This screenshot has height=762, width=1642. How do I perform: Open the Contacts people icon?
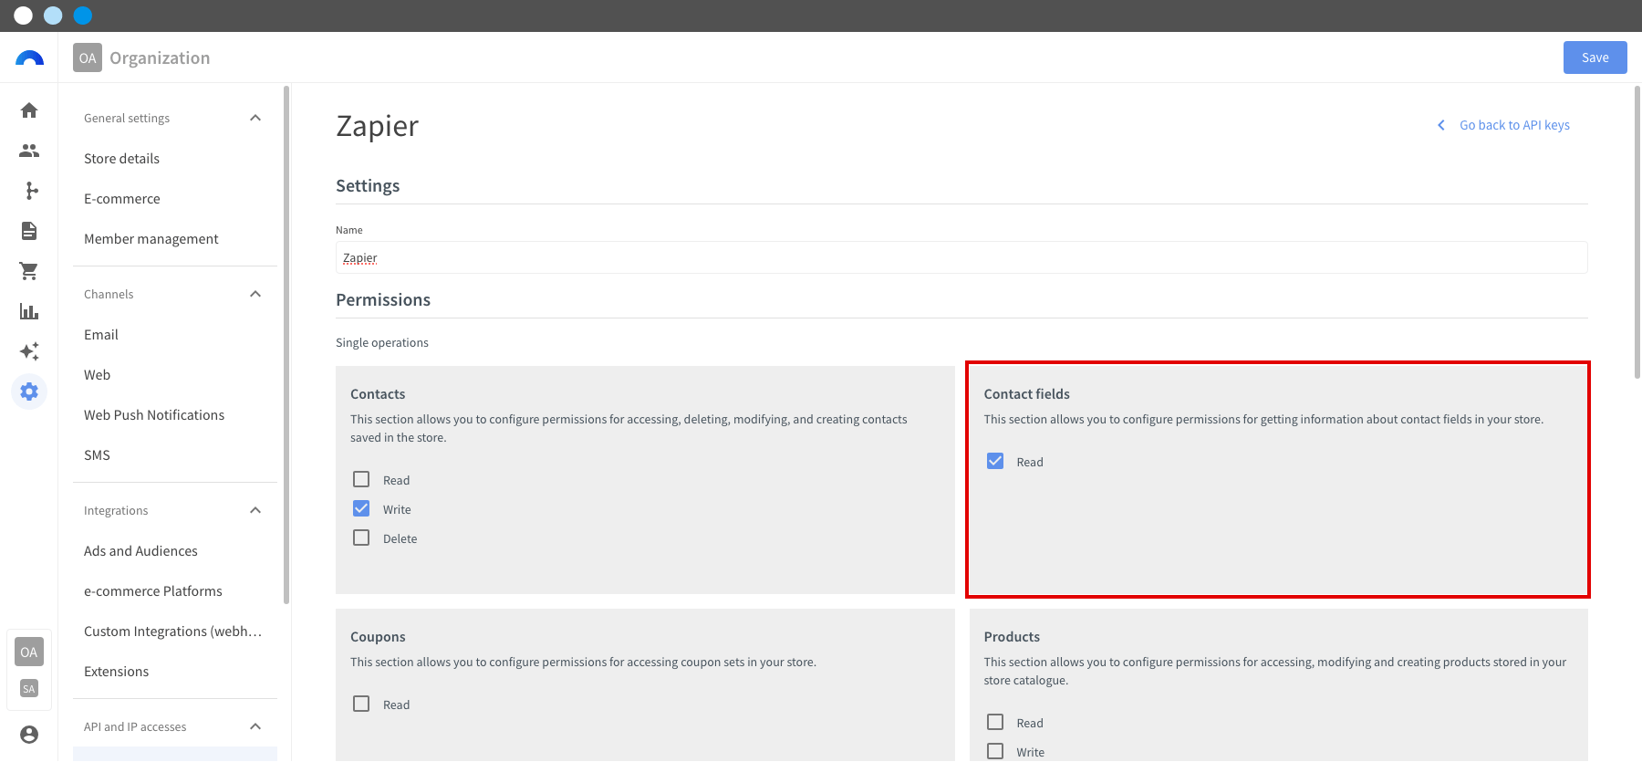(x=29, y=151)
